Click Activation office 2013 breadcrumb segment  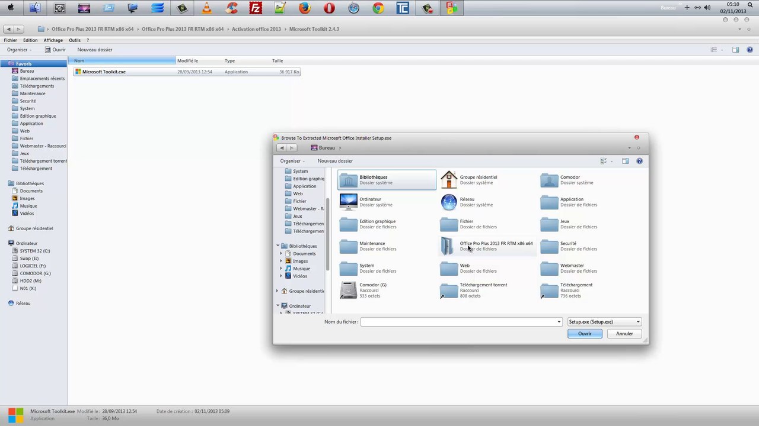256,29
